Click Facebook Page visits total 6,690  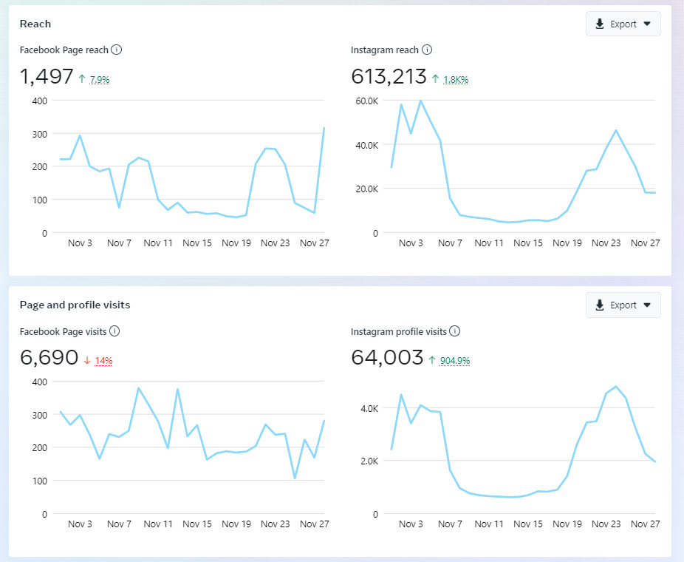click(49, 358)
